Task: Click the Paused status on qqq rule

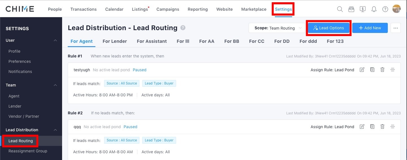Action: (x=130, y=127)
